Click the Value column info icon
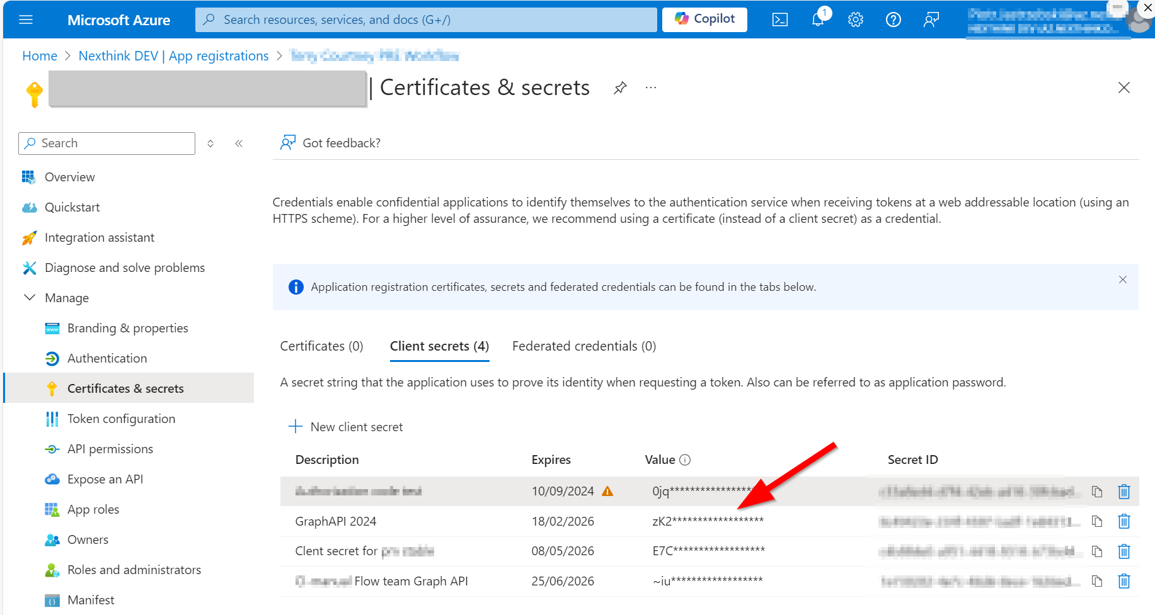 click(685, 460)
